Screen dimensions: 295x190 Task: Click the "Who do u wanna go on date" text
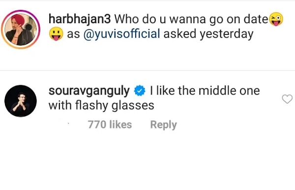coord(191,19)
